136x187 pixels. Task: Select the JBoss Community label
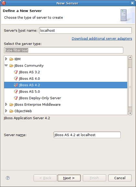point(29,66)
